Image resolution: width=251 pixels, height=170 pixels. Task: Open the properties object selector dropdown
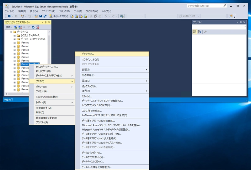pyautogui.click(x=245, y=27)
